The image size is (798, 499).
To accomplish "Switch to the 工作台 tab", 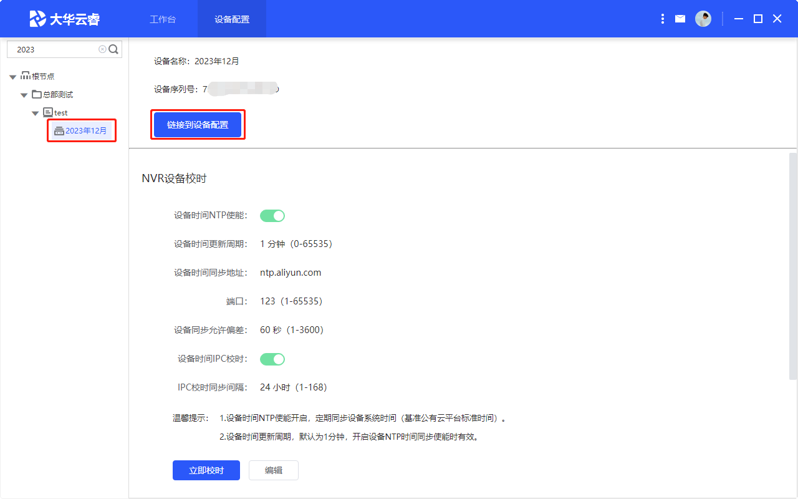I will pyautogui.click(x=163, y=19).
